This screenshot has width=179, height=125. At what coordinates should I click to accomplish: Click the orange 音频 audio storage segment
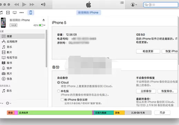tap(11, 113)
